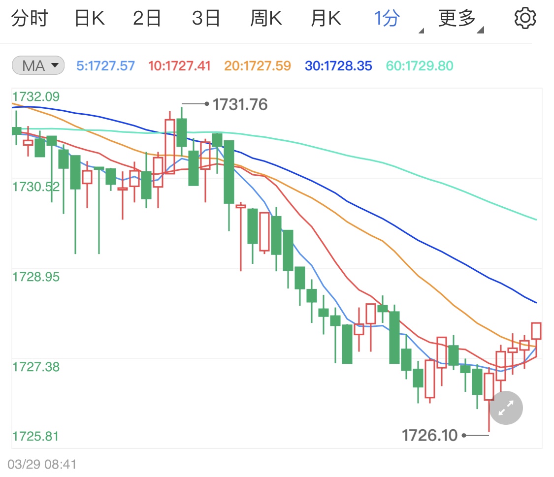This screenshot has width=554, height=477.
Task: Switch to the 周K tab
Action: click(x=266, y=18)
